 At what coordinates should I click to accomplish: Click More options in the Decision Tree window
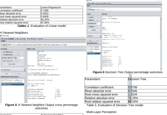(x=94, y=30)
